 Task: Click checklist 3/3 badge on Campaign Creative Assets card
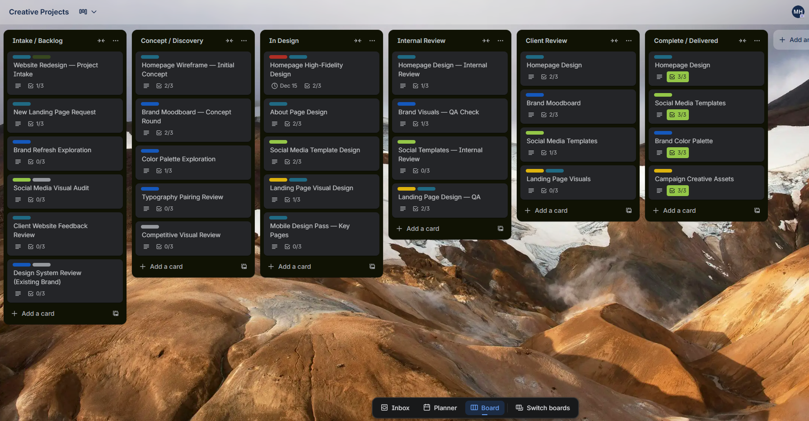[678, 191]
